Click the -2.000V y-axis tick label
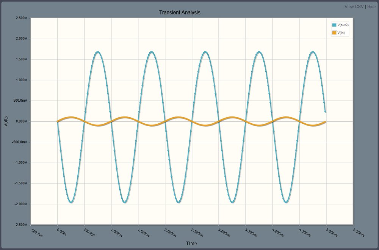 tap(20, 204)
